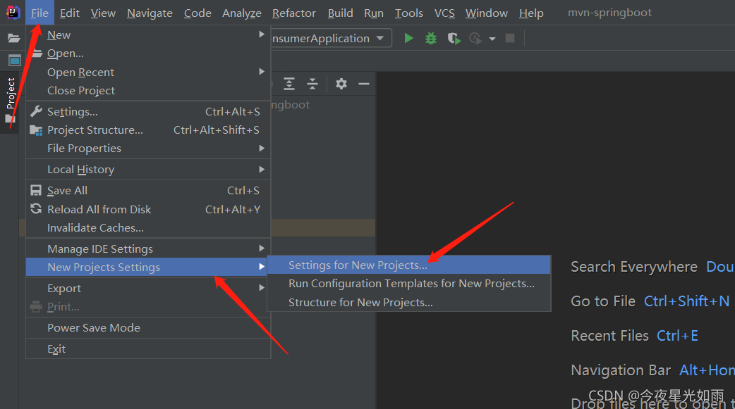Open the Code menu
The image size is (735, 409).
point(198,13)
